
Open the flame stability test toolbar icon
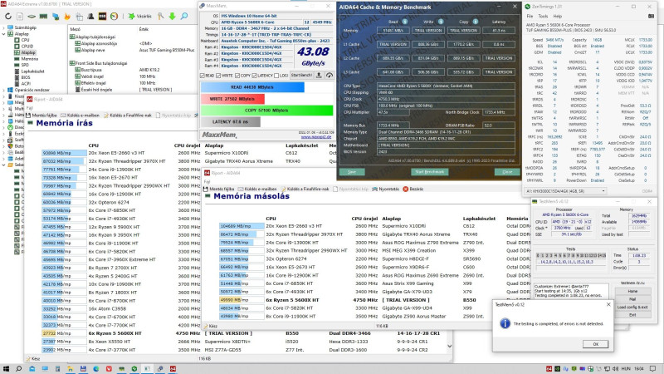tap(67, 16)
